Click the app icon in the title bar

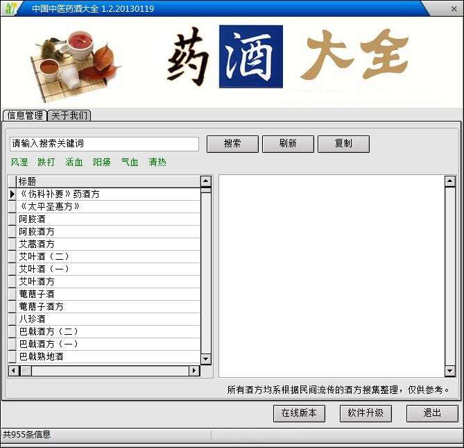click(x=10, y=8)
